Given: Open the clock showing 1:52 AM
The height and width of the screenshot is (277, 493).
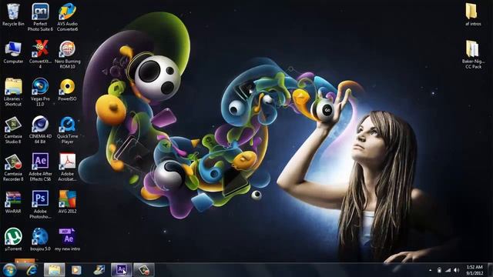Looking at the screenshot, I should [475, 270].
